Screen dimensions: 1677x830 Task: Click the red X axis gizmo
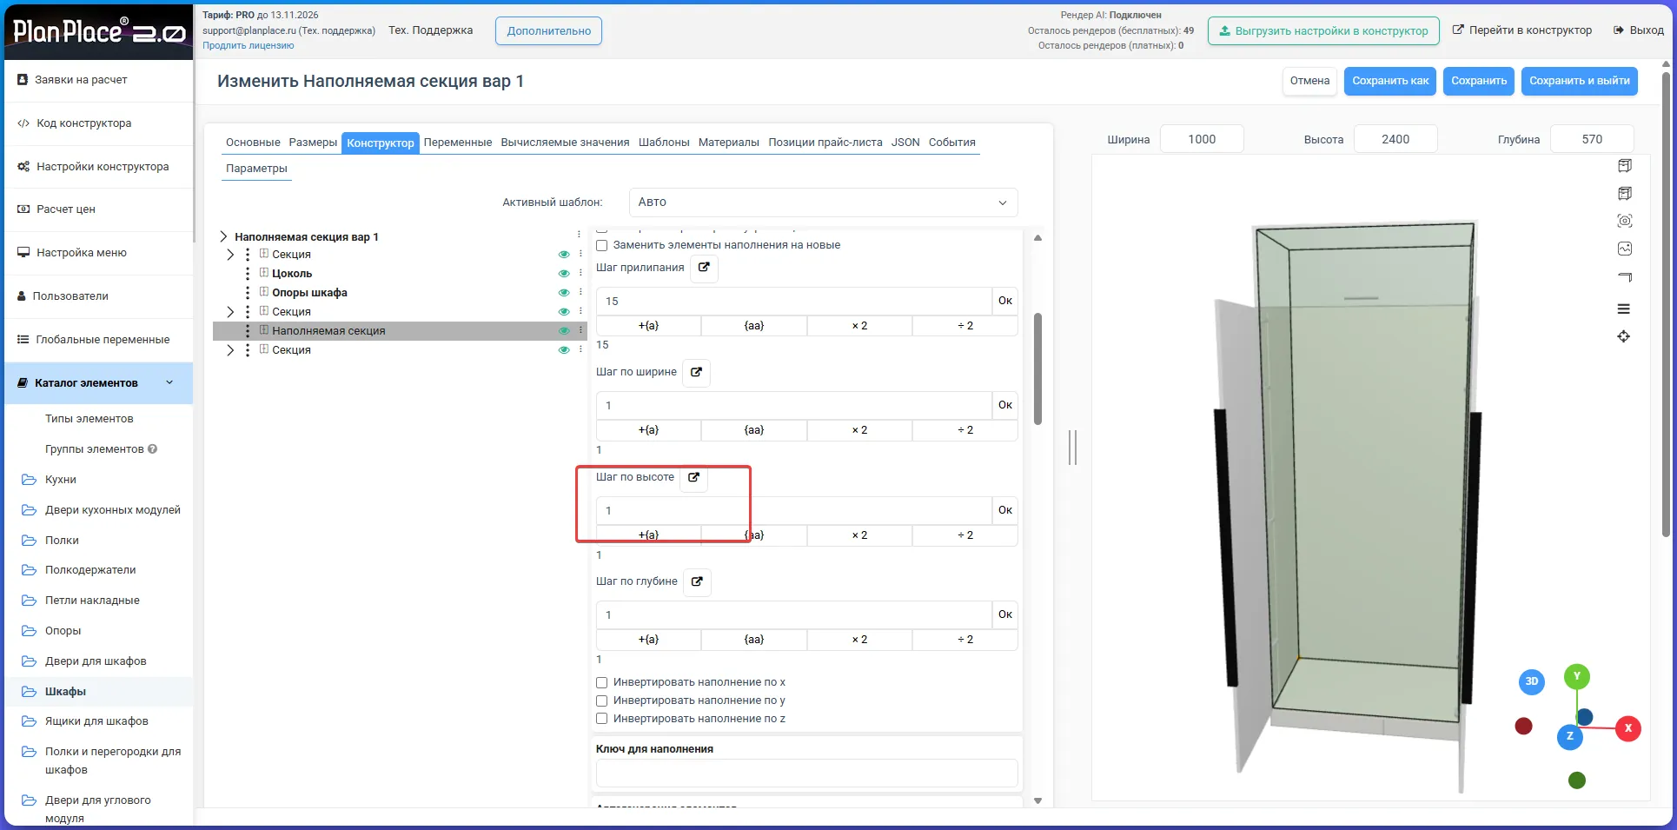1628,728
